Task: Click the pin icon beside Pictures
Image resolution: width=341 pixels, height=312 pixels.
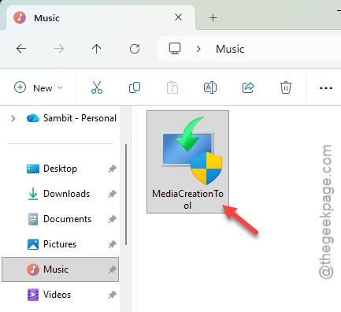Action: coord(113,244)
